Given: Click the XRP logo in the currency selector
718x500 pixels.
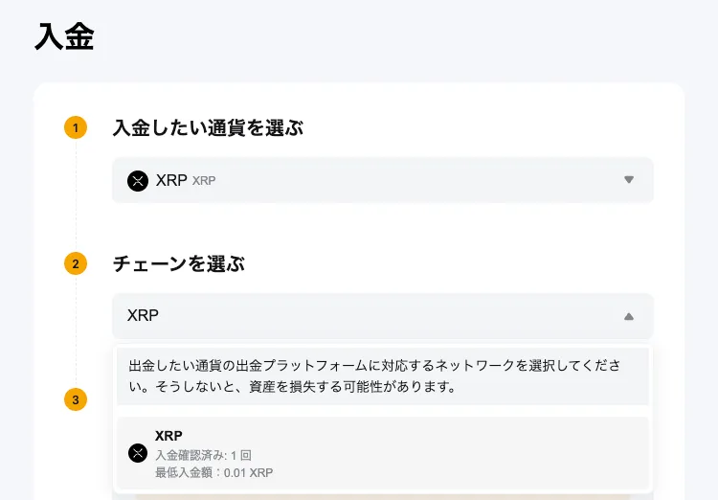Looking at the screenshot, I should click(x=138, y=180).
